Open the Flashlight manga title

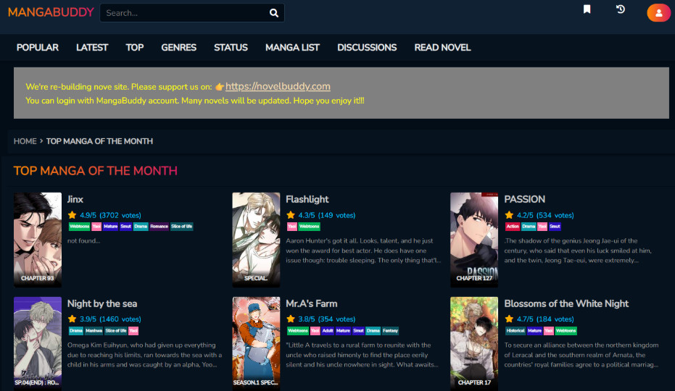[x=307, y=199]
